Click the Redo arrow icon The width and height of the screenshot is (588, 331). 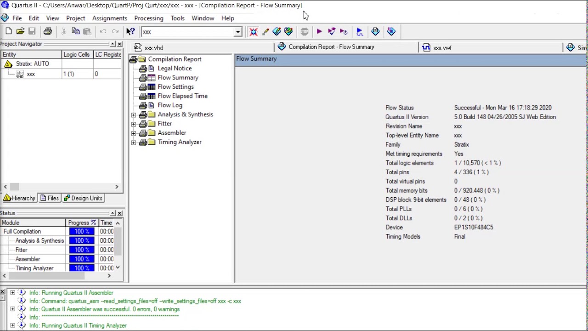[115, 31]
